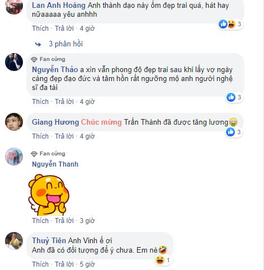Click like reaction icon on Giang Hương's comment
The image size is (264, 270).
pyautogui.click(x=230, y=132)
